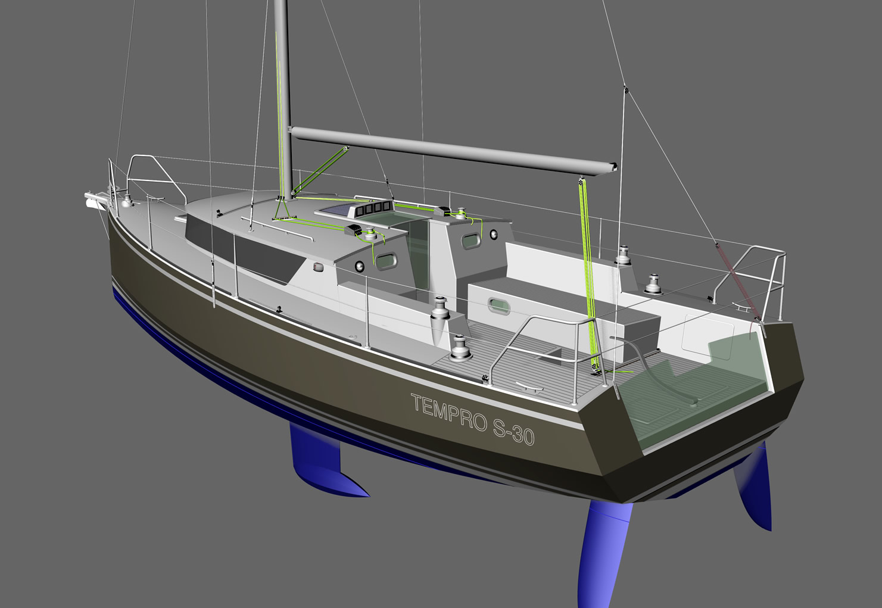Viewport: 882px width, 608px height.
Task: Click the anchor on the bow roller
Action: [95, 200]
